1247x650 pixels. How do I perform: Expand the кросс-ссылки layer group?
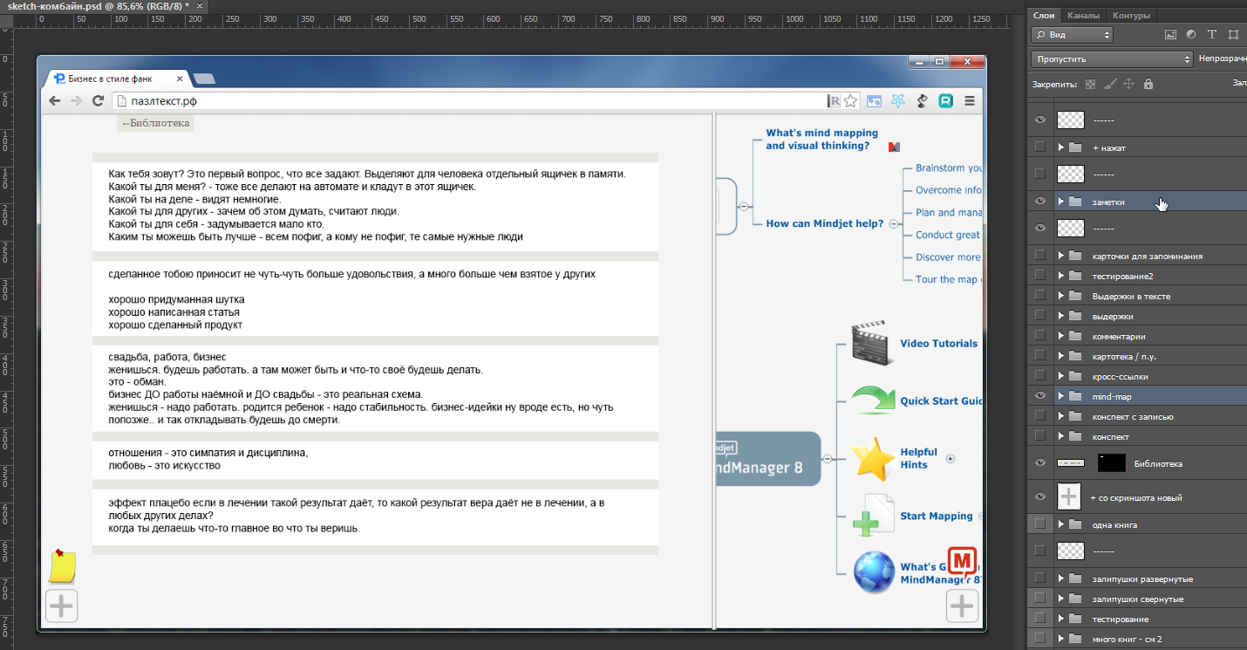(1061, 376)
